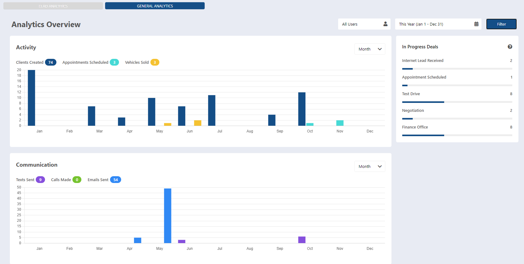Click the January clients created bar in Activity
This screenshot has width=524, height=264.
tap(31, 98)
